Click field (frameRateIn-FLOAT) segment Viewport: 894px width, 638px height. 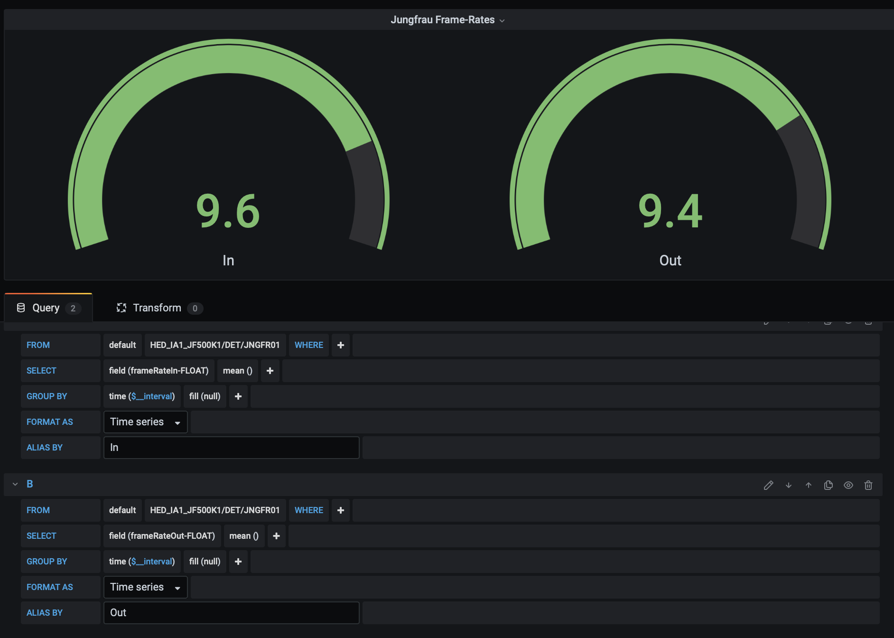pos(159,371)
